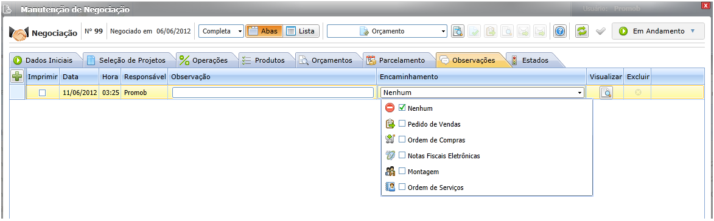
Task: Check the Ordem de Serviços checkbox
Action: click(x=402, y=186)
